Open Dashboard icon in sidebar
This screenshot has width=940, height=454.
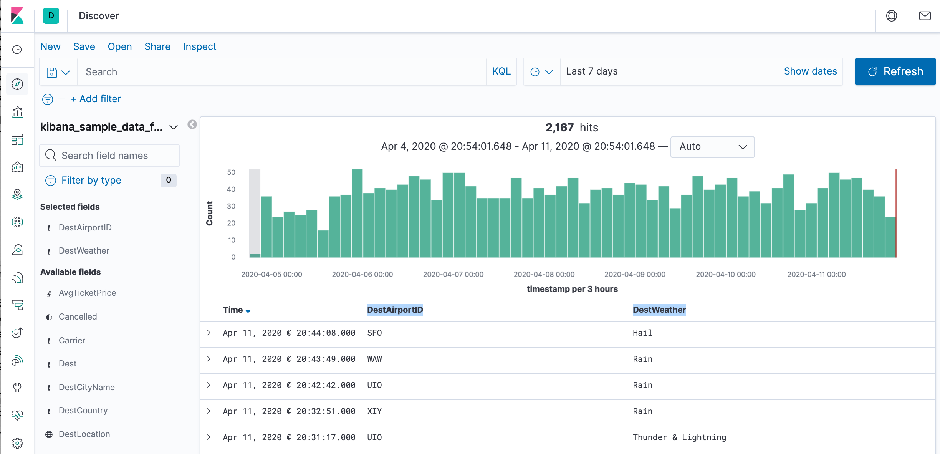point(17,139)
